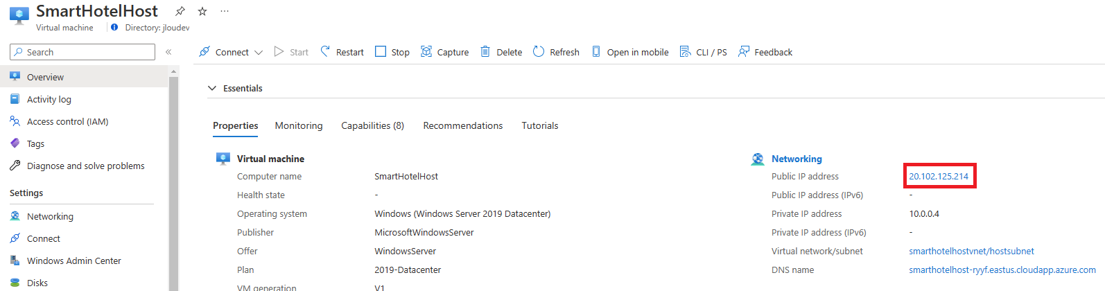Select the Publisher value MicrosoftWindowsServer
1105x291 pixels.
point(424,232)
